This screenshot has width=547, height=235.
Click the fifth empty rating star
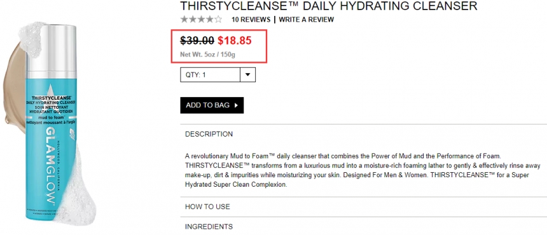click(218, 20)
